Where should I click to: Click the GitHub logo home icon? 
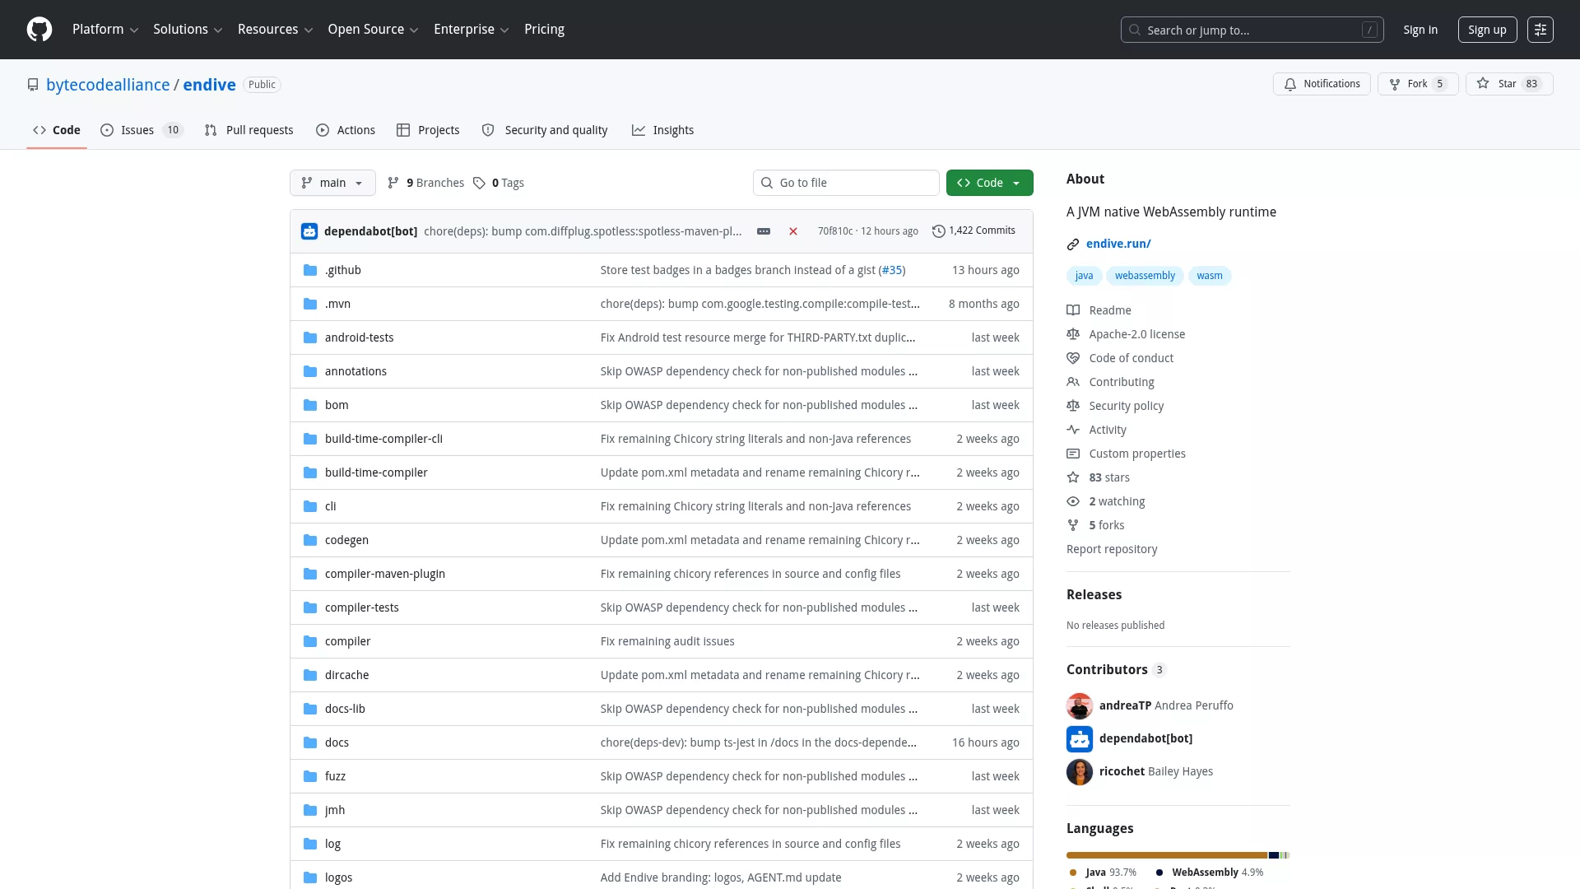39,30
